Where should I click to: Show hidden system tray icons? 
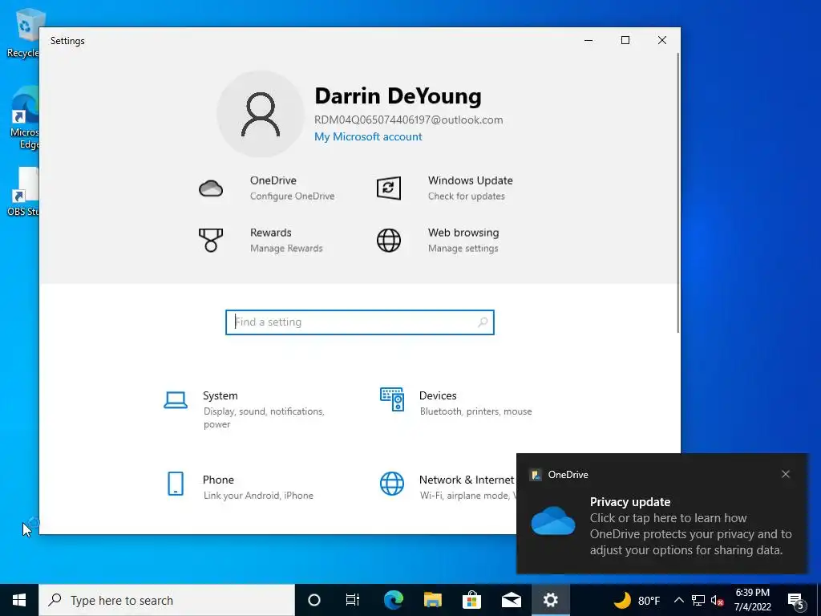(x=678, y=600)
